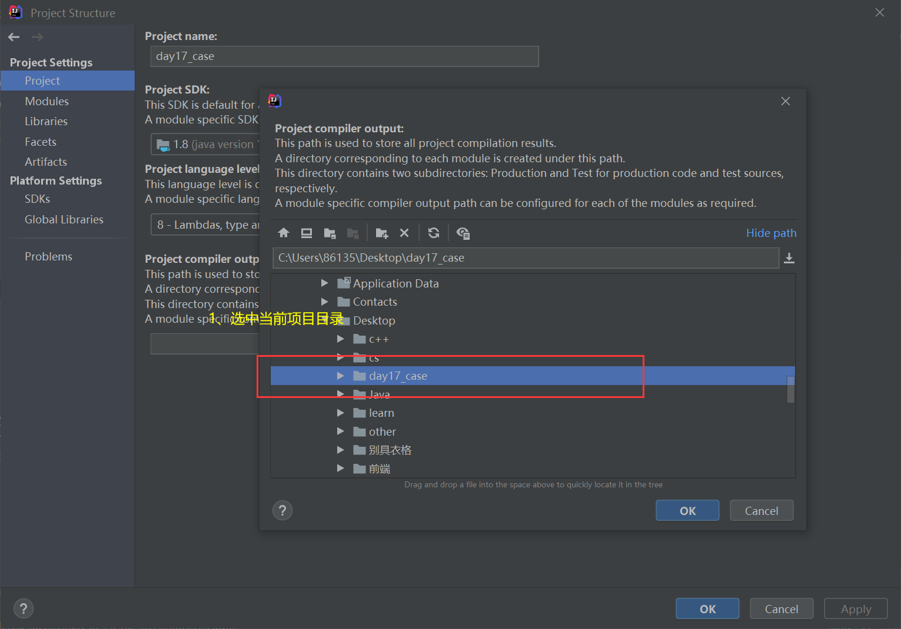Screen dimensions: 901x629
Task: Select the Java folder label
Action: point(380,394)
